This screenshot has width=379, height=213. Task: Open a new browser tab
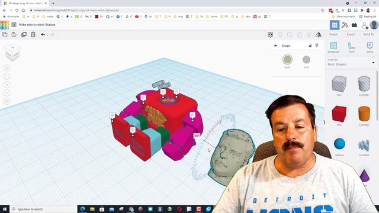click(x=53, y=4)
